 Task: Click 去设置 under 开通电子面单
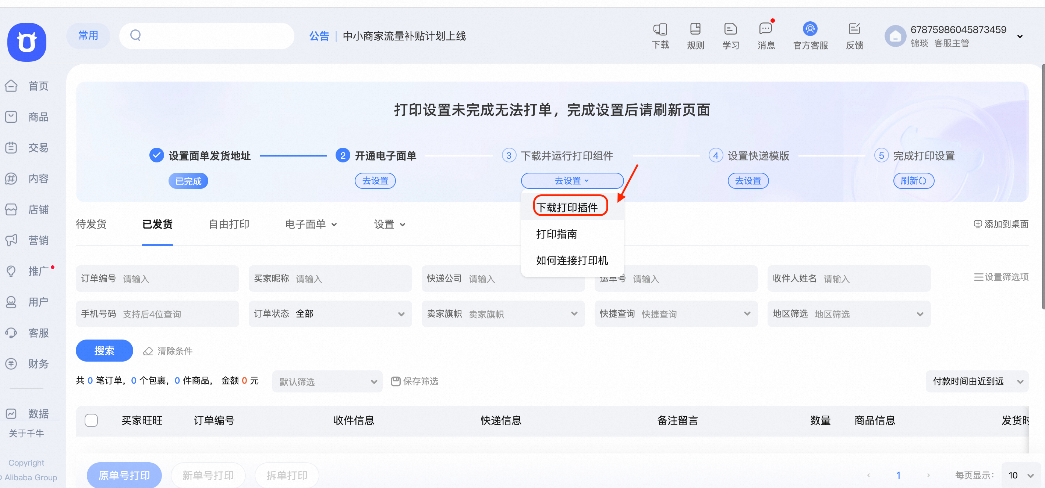tap(375, 181)
